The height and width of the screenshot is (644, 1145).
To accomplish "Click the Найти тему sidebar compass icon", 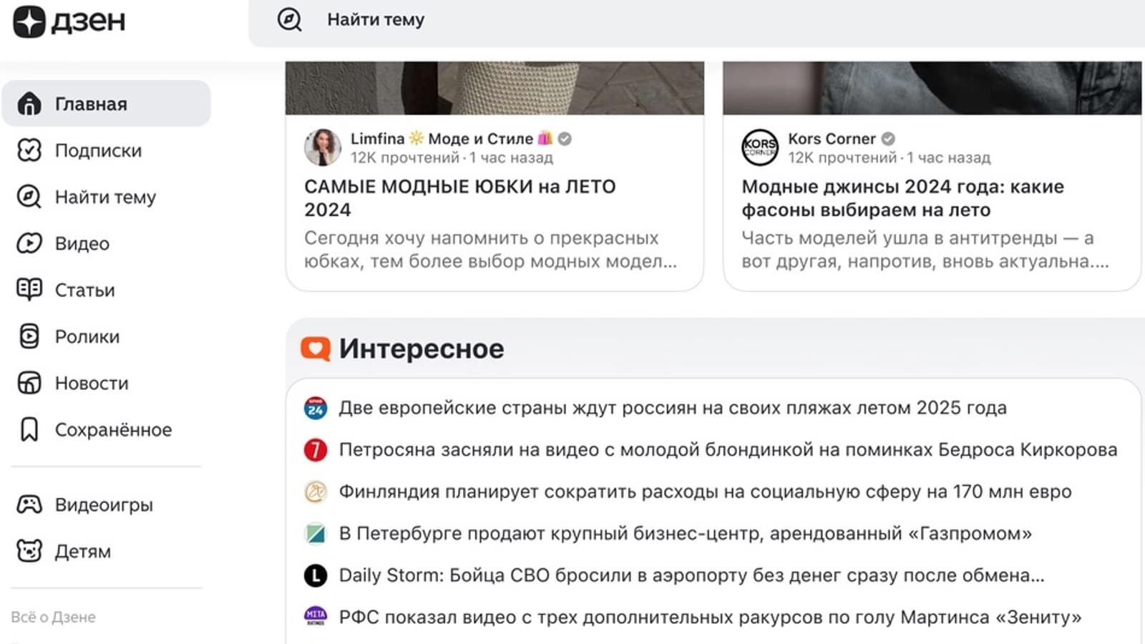I will pyautogui.click(x=29, y=197).
